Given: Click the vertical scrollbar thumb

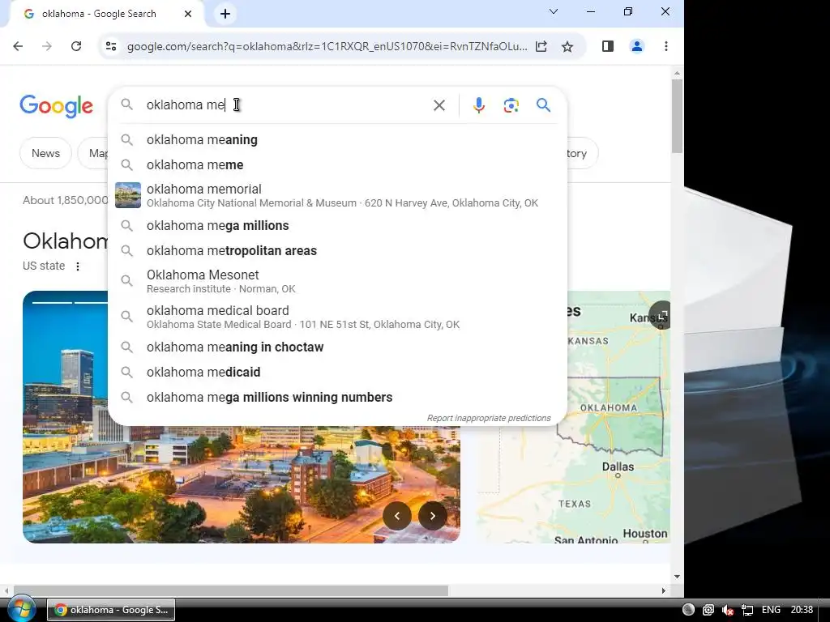Looking at the screenshot, I should click(x=677, y=117).
